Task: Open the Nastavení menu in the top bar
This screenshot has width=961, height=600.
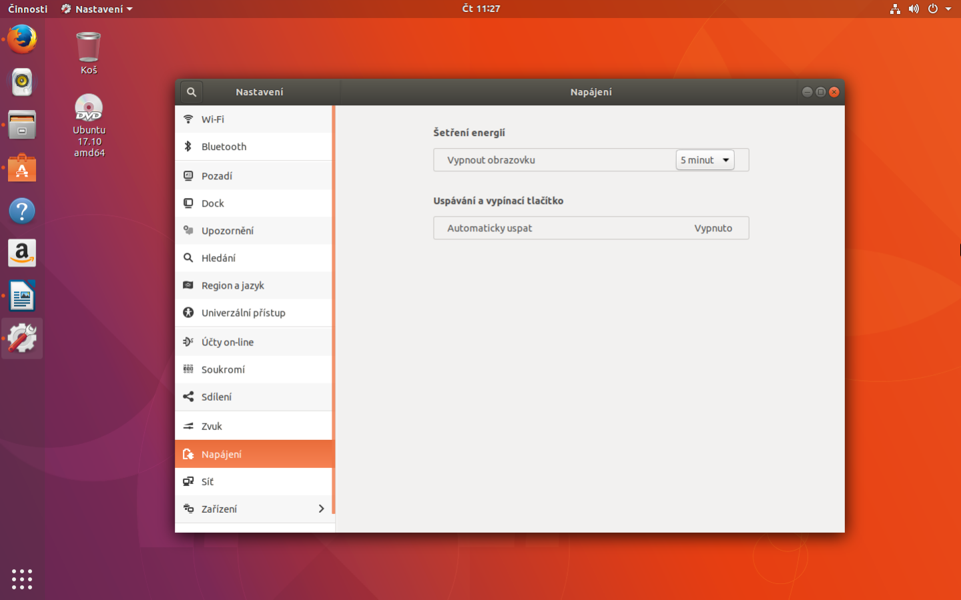Action: [97, 9]
